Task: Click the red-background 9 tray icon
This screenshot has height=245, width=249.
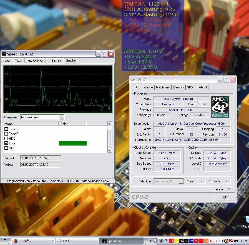Action: [x=196, y=241]
